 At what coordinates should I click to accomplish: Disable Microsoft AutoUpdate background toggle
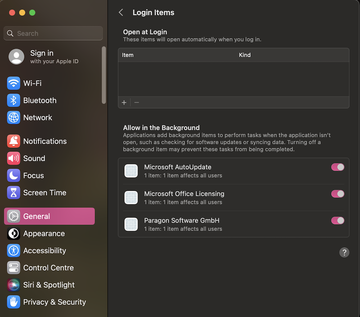[x=338, y=167]
